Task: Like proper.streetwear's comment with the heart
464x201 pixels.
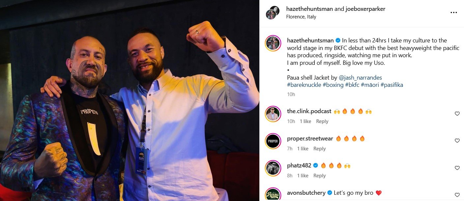Action: tap(457, 141)
